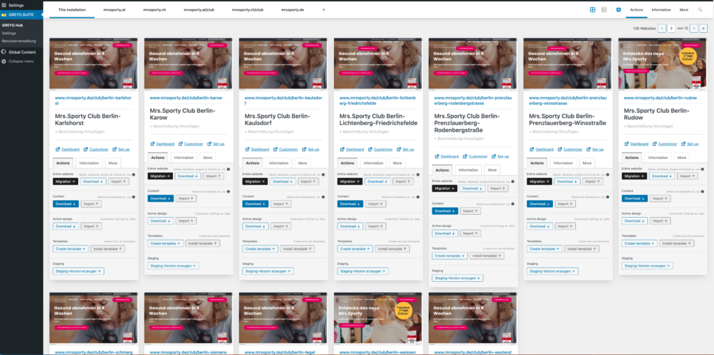This screenshot has width=714, height=355.
Task: Open the search magnifier in top bar
Action: [700, 10]
